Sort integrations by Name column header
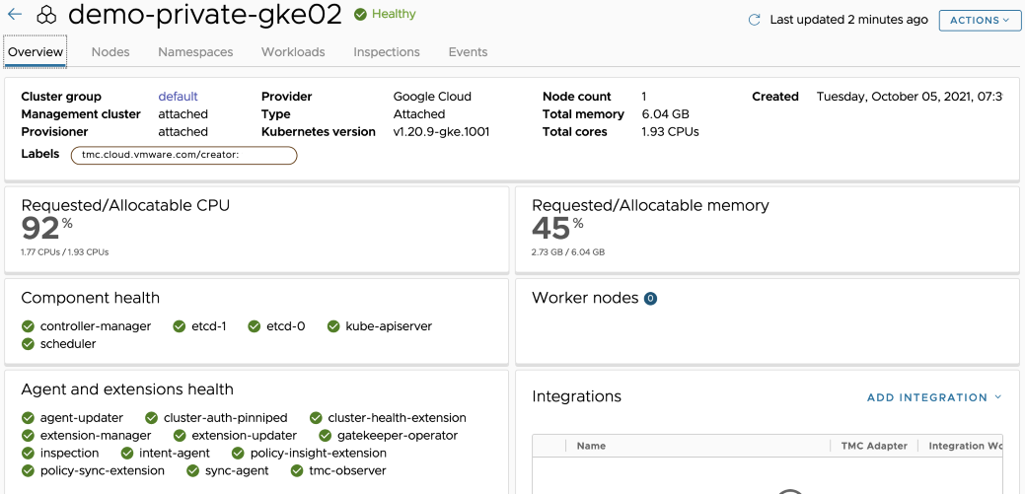The width and height of the screenshot is (1025, 495). tap(591, 446)
